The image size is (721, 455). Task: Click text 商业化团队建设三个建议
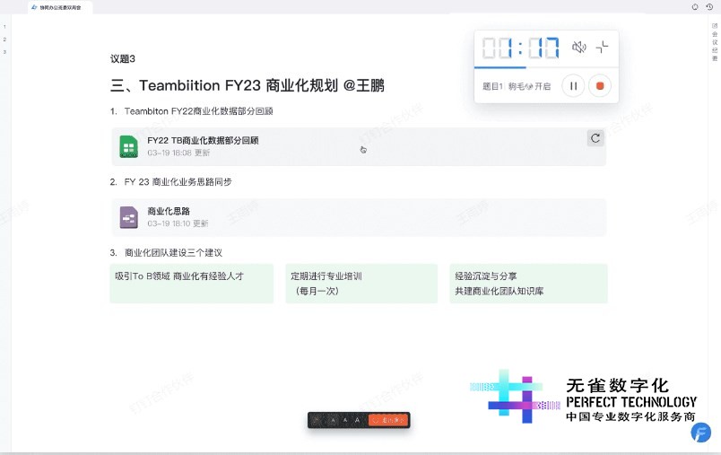[173, 253]
